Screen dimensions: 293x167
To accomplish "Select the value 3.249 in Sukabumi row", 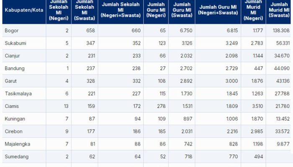I will tap(232, 43).
